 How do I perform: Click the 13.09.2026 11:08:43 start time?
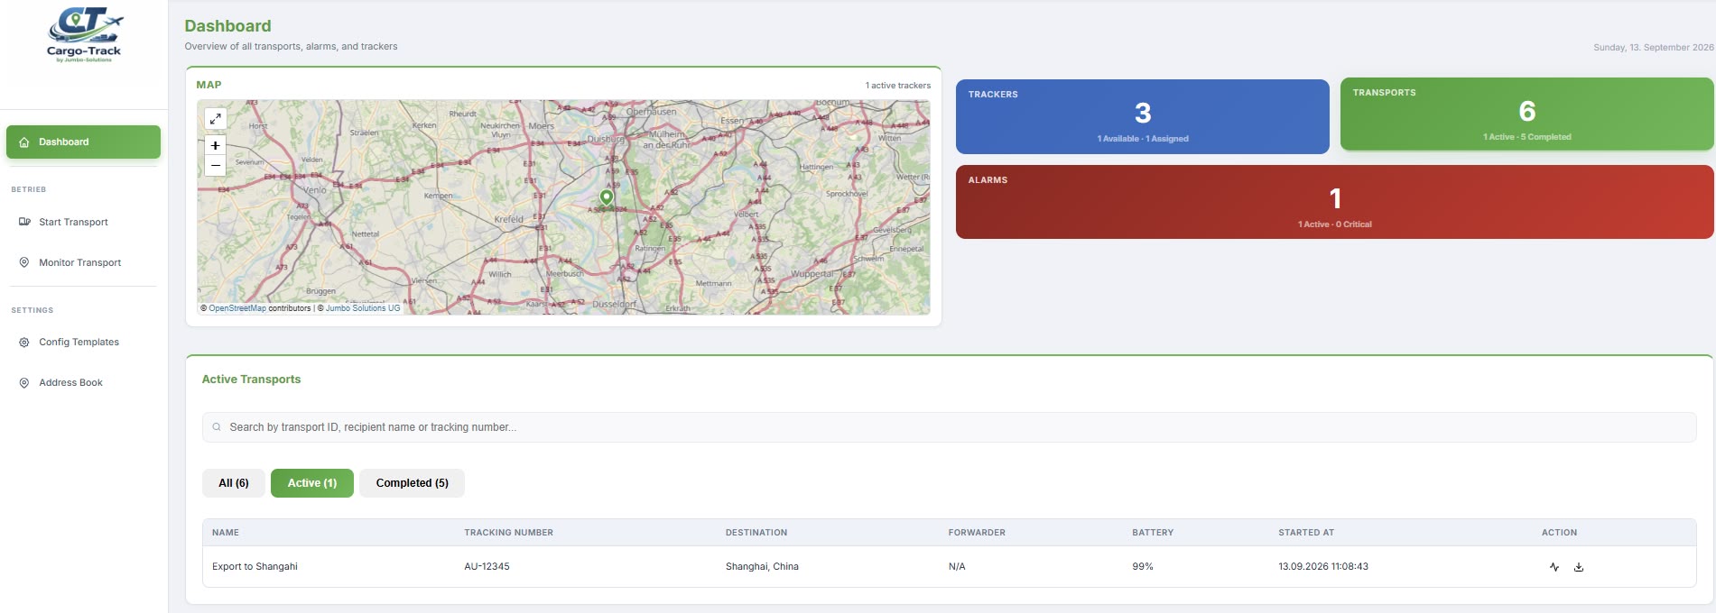(1323, 566)
